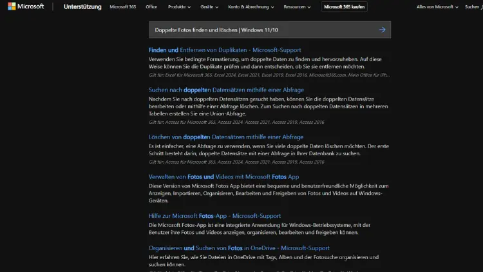Open Finden und Entfernen von Duplikaten result
This screenshot has height=272, width=483.
click(x=225, y=50)
